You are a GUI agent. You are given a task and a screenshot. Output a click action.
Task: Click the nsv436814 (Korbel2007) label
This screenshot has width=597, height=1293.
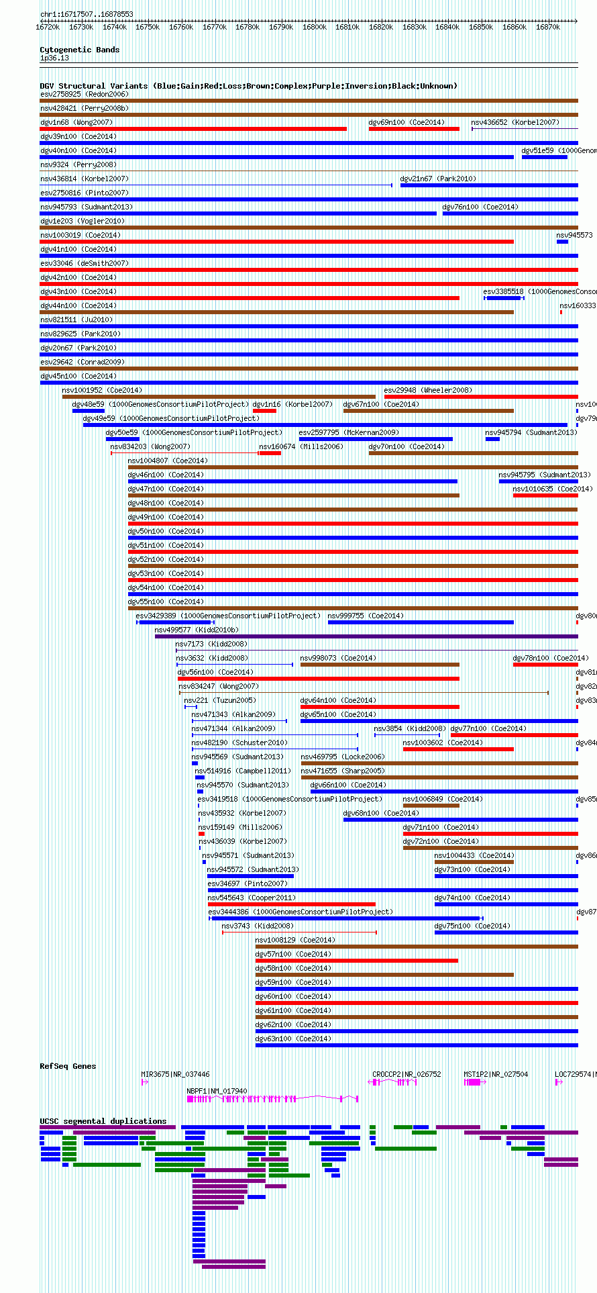pyautogui.click(x=85, y=179)
